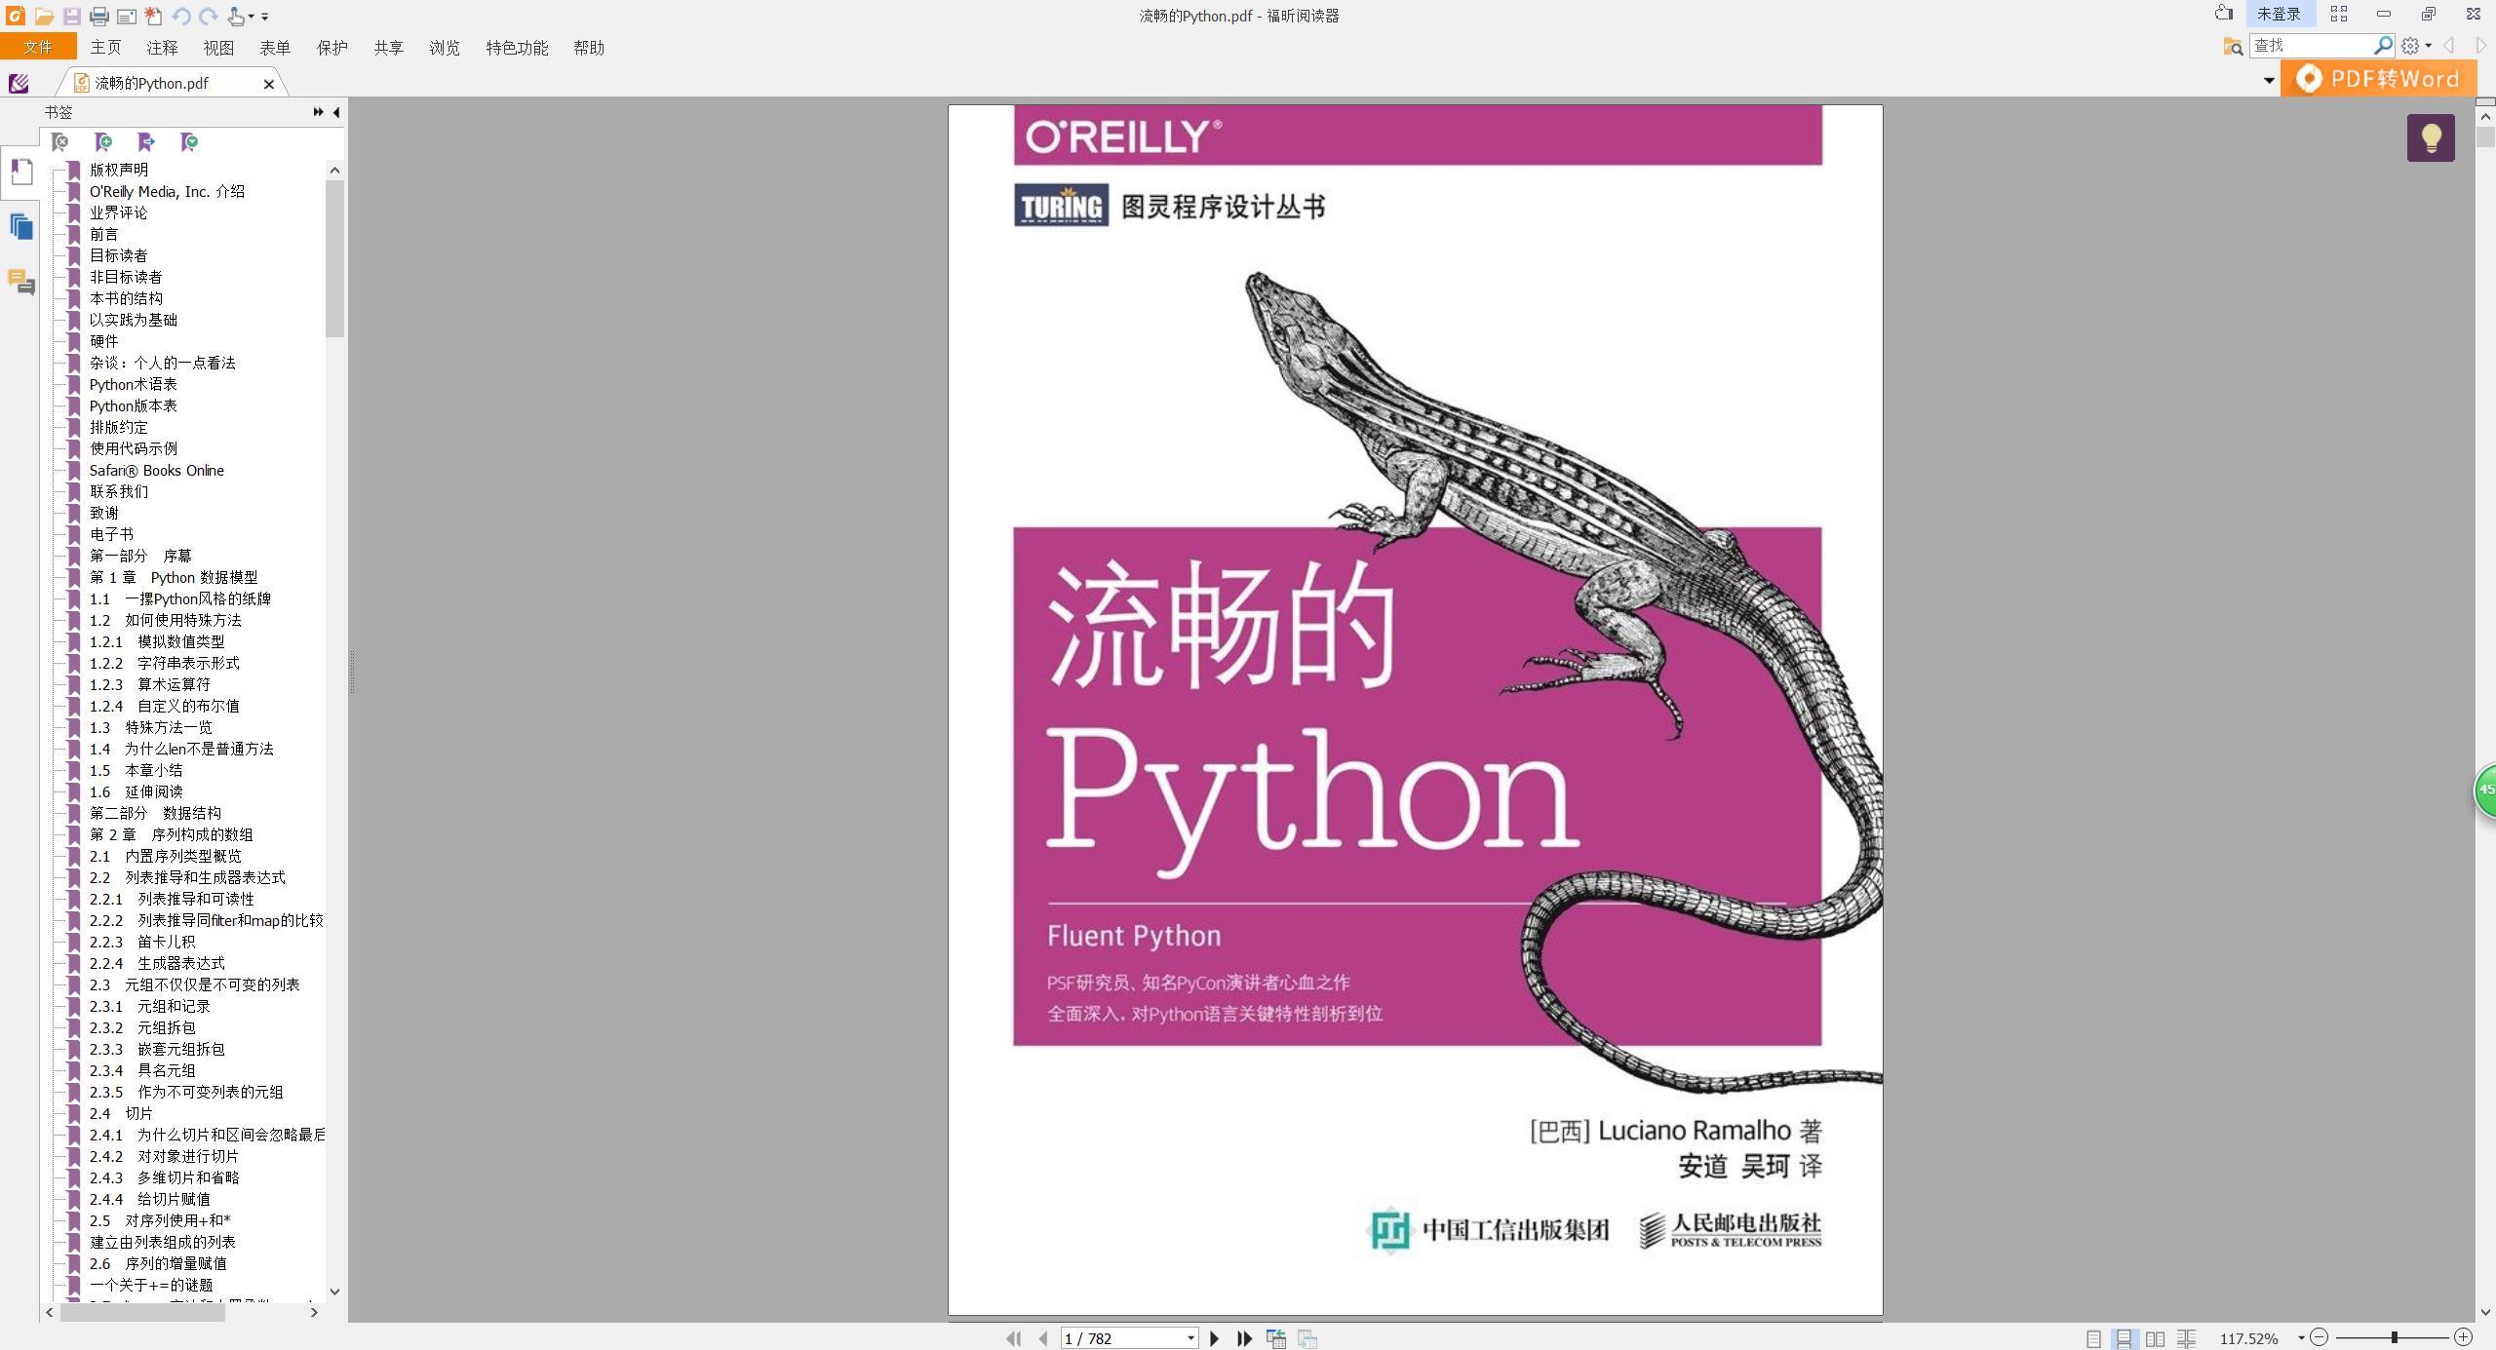Click the email envelope icon in quick toolbar
Image resolution: width=2496 pixels, height=1350 pixels.
point(126,16)
